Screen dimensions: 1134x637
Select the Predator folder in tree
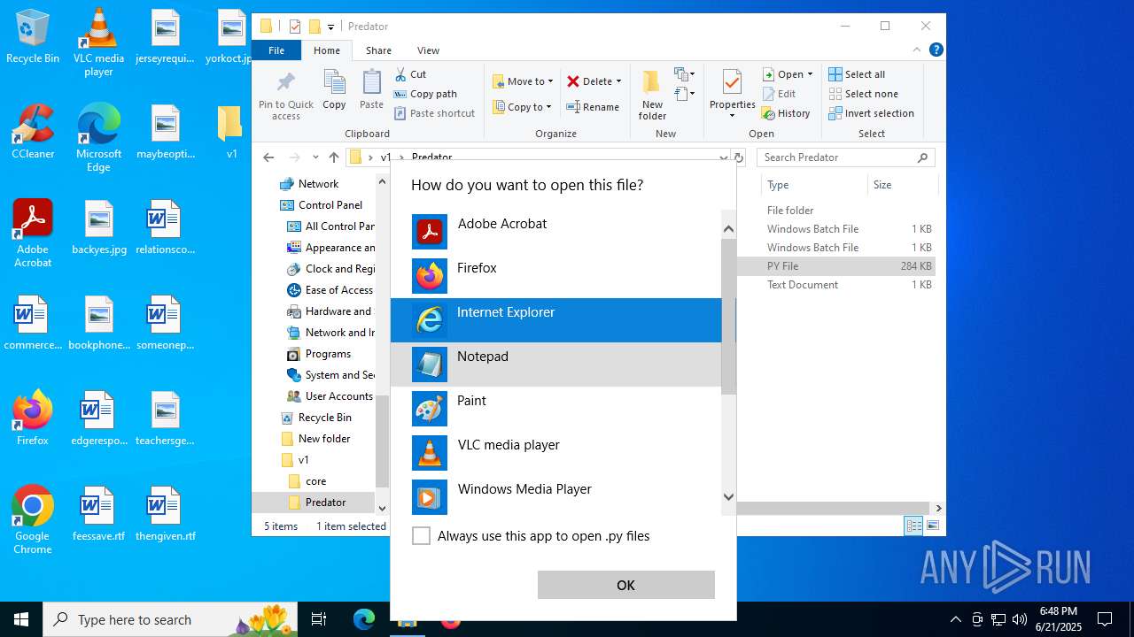[325, 503]
